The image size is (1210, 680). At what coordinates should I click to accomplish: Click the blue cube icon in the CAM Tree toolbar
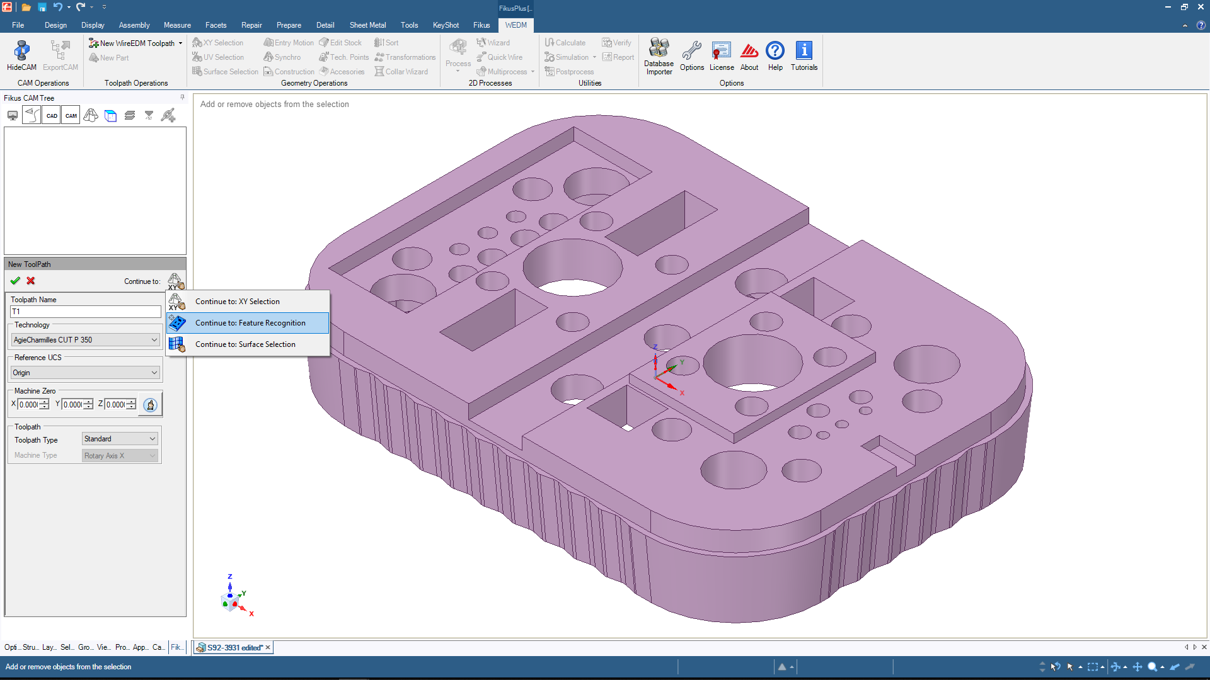click(110, 116)
